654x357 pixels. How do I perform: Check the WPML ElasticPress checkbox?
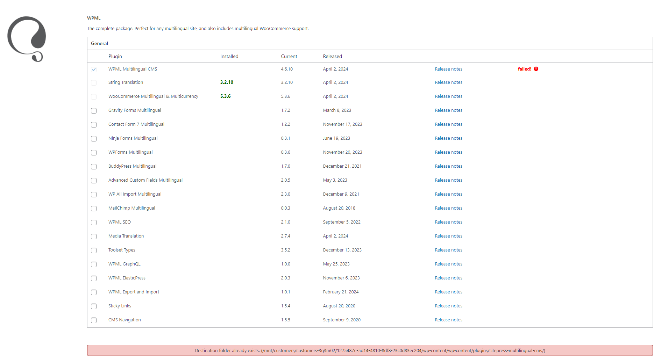[x=94, y=278]
